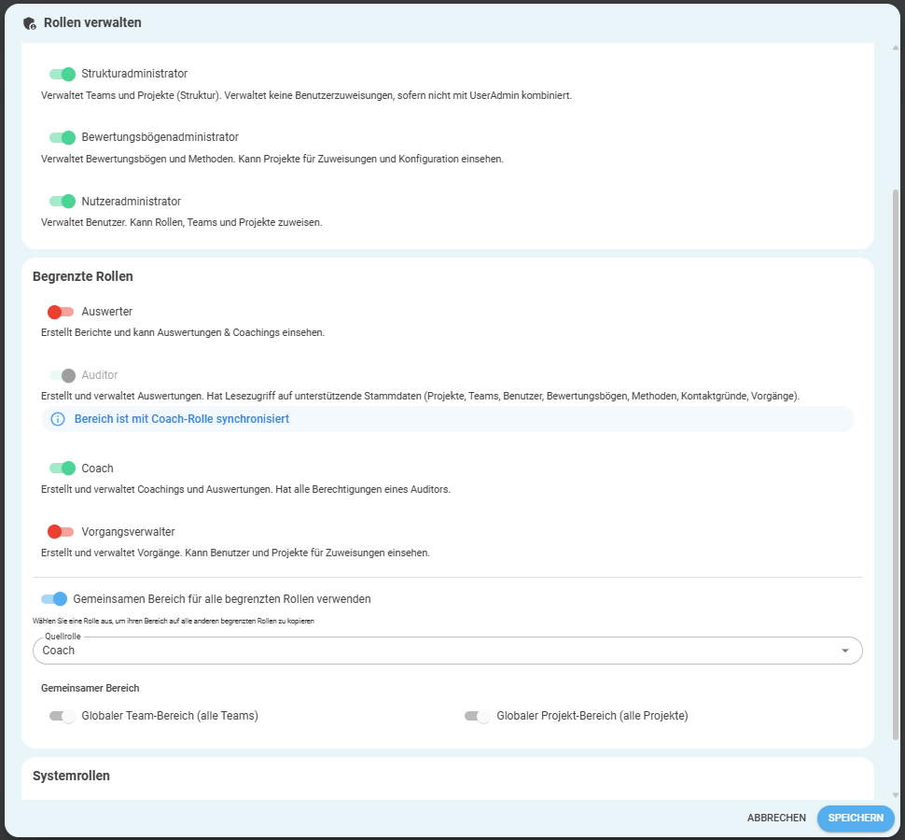
Task: Toggle Globaler Team-Bereich (alle Teams)
Action: (x=63, y=717)
